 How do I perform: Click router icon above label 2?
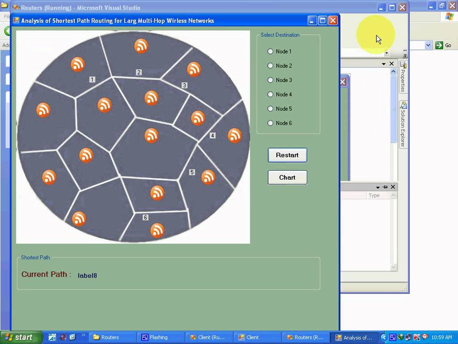(141, 46)
